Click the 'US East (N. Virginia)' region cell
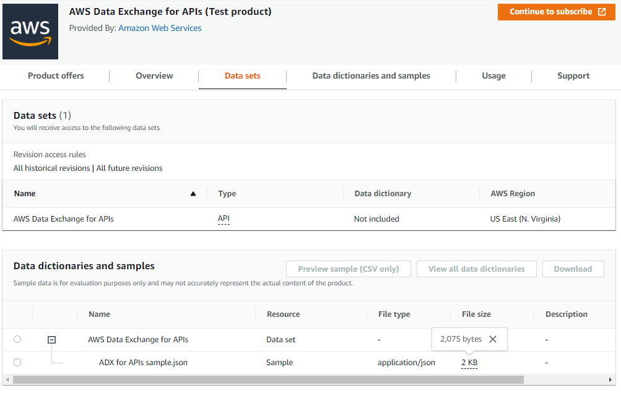The height and width of the screenshot is (393, 621). click(x=525, y=219)
